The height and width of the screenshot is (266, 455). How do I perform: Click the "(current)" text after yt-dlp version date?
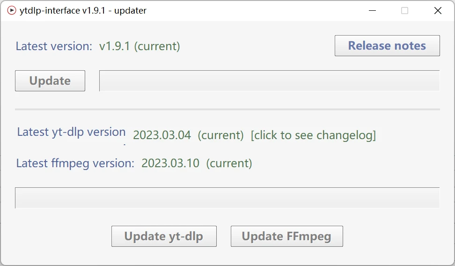tap(220, 135)
